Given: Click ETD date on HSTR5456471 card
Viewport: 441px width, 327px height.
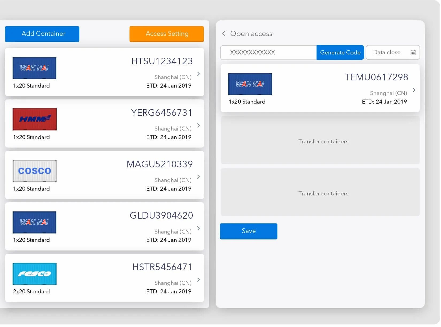Looking at the screenshot, I should (x=169, y=291).
